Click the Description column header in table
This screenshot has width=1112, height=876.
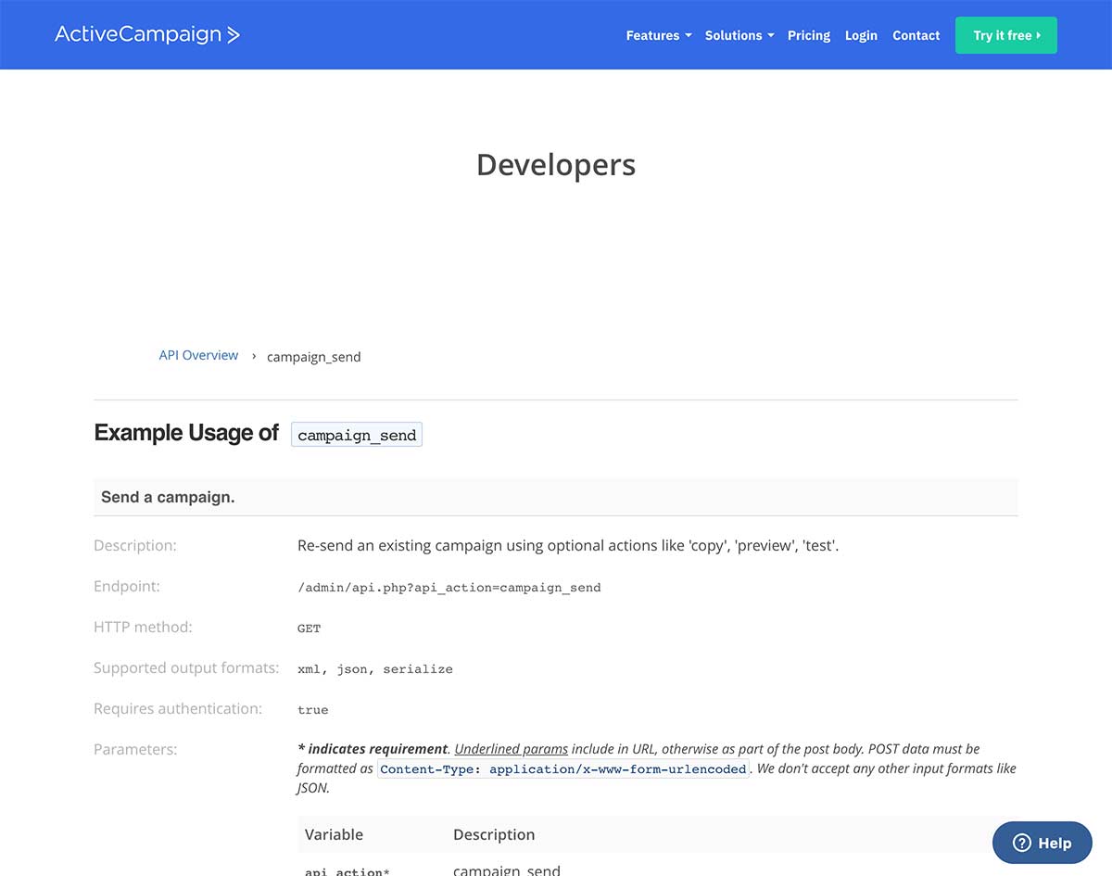[494, 834]
